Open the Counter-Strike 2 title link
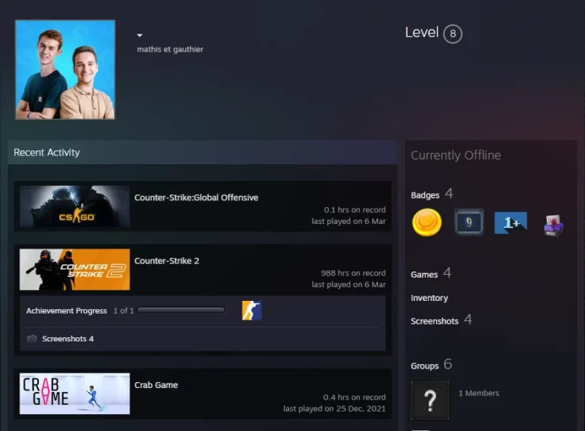This screenshot has width=585, height=431. [x=167, y=261]
